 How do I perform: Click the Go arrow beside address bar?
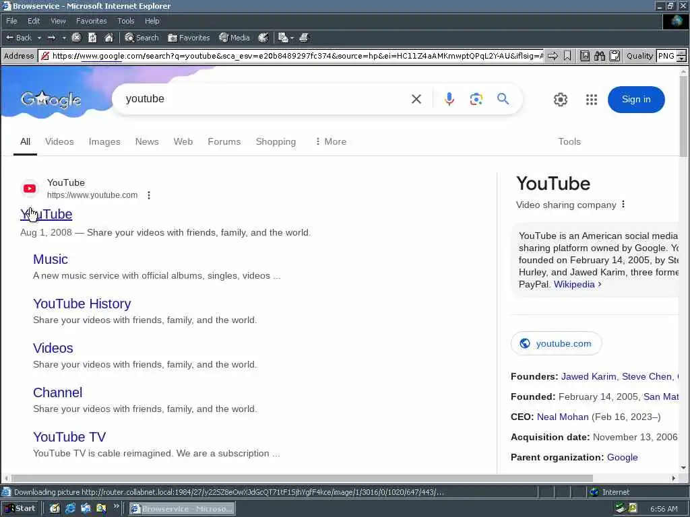point(553,56)
